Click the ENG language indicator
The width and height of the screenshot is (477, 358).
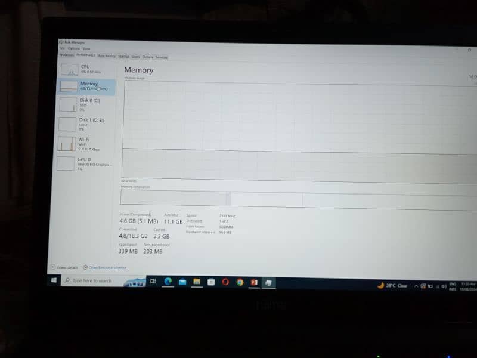tap(453, 286)
